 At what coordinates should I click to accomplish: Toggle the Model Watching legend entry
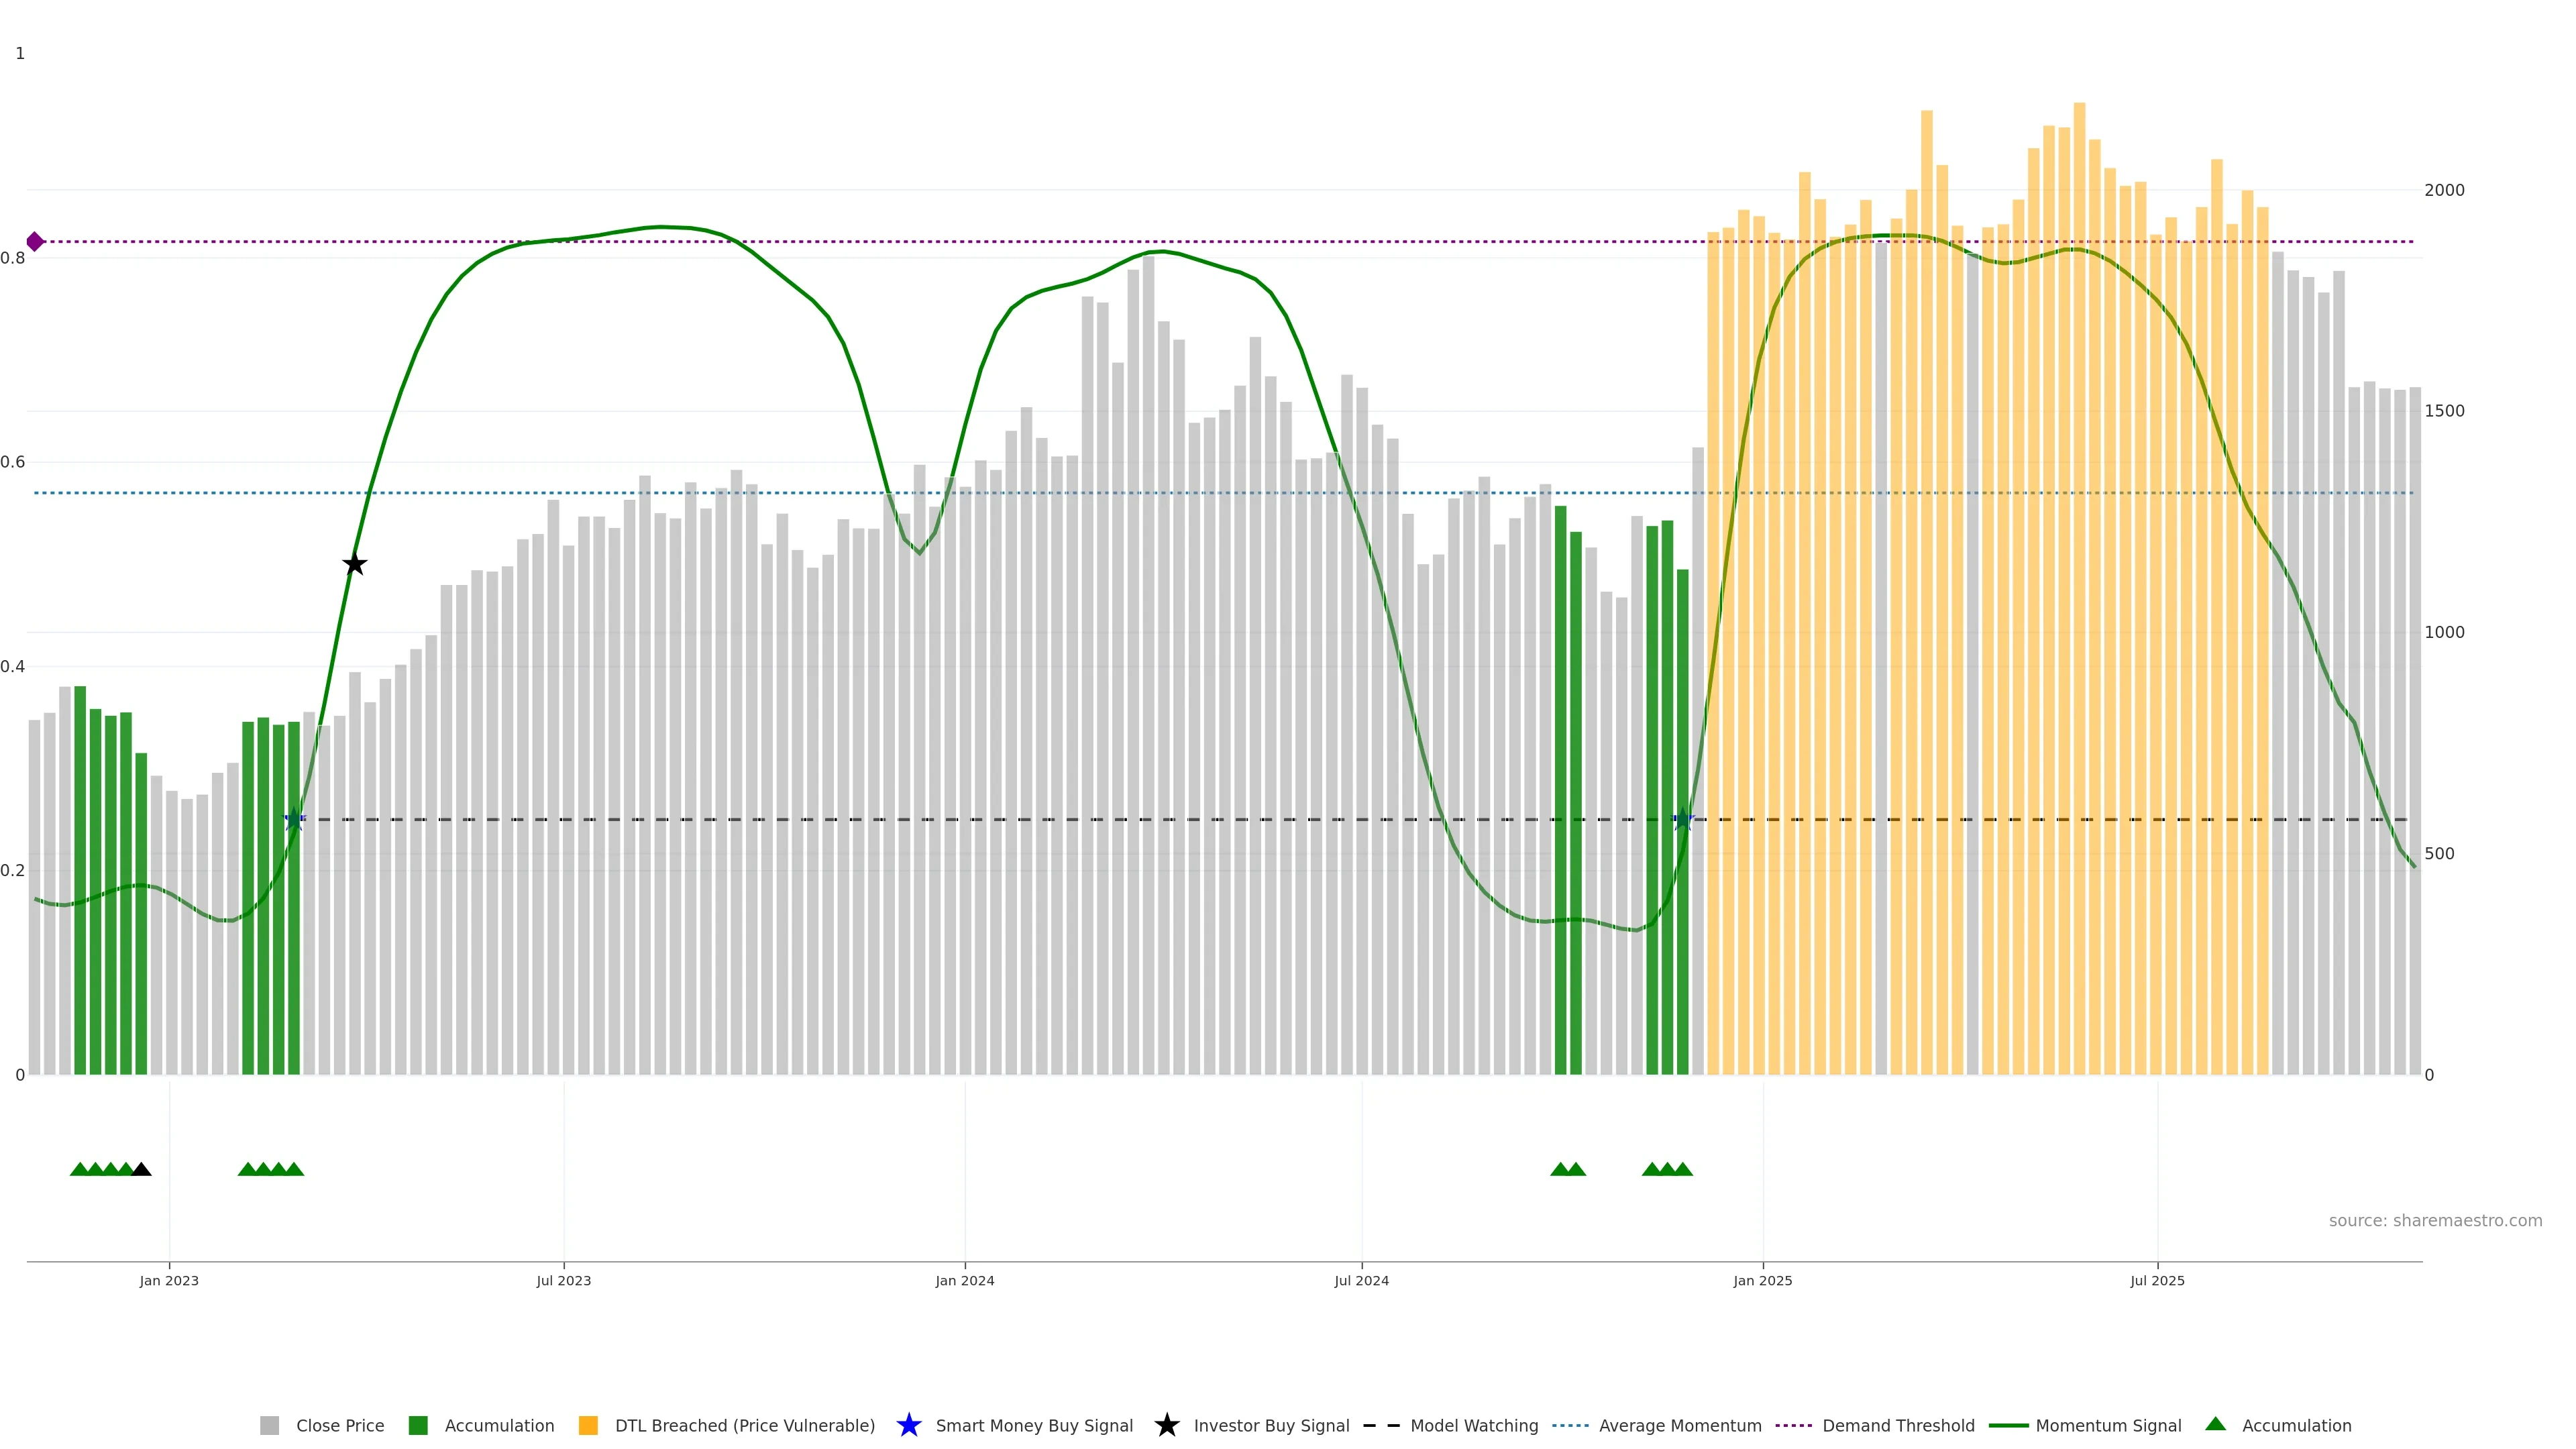[1473, 1425]
